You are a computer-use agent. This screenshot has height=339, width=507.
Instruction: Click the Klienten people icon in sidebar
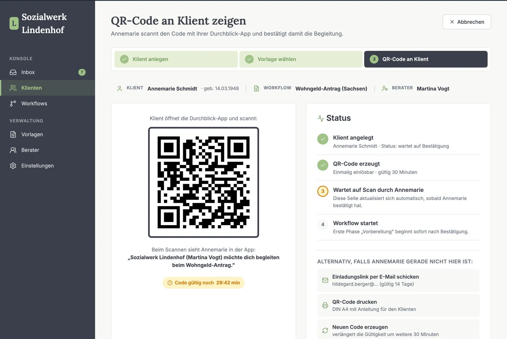click(x=13, y=88)
